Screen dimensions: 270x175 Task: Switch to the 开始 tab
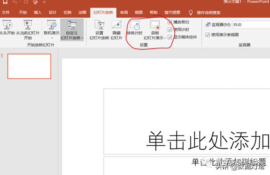[23, 13]
